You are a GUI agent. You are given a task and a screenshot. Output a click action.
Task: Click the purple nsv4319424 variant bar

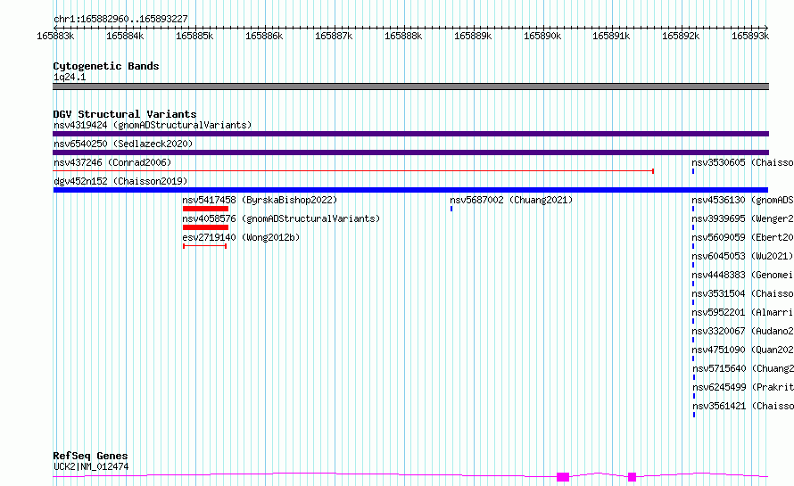click(x=410, y=134)
